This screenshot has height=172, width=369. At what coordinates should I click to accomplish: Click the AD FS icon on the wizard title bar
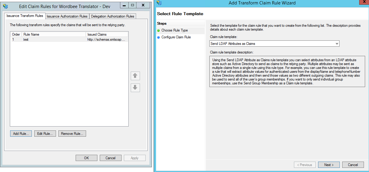tap(159, 3)
